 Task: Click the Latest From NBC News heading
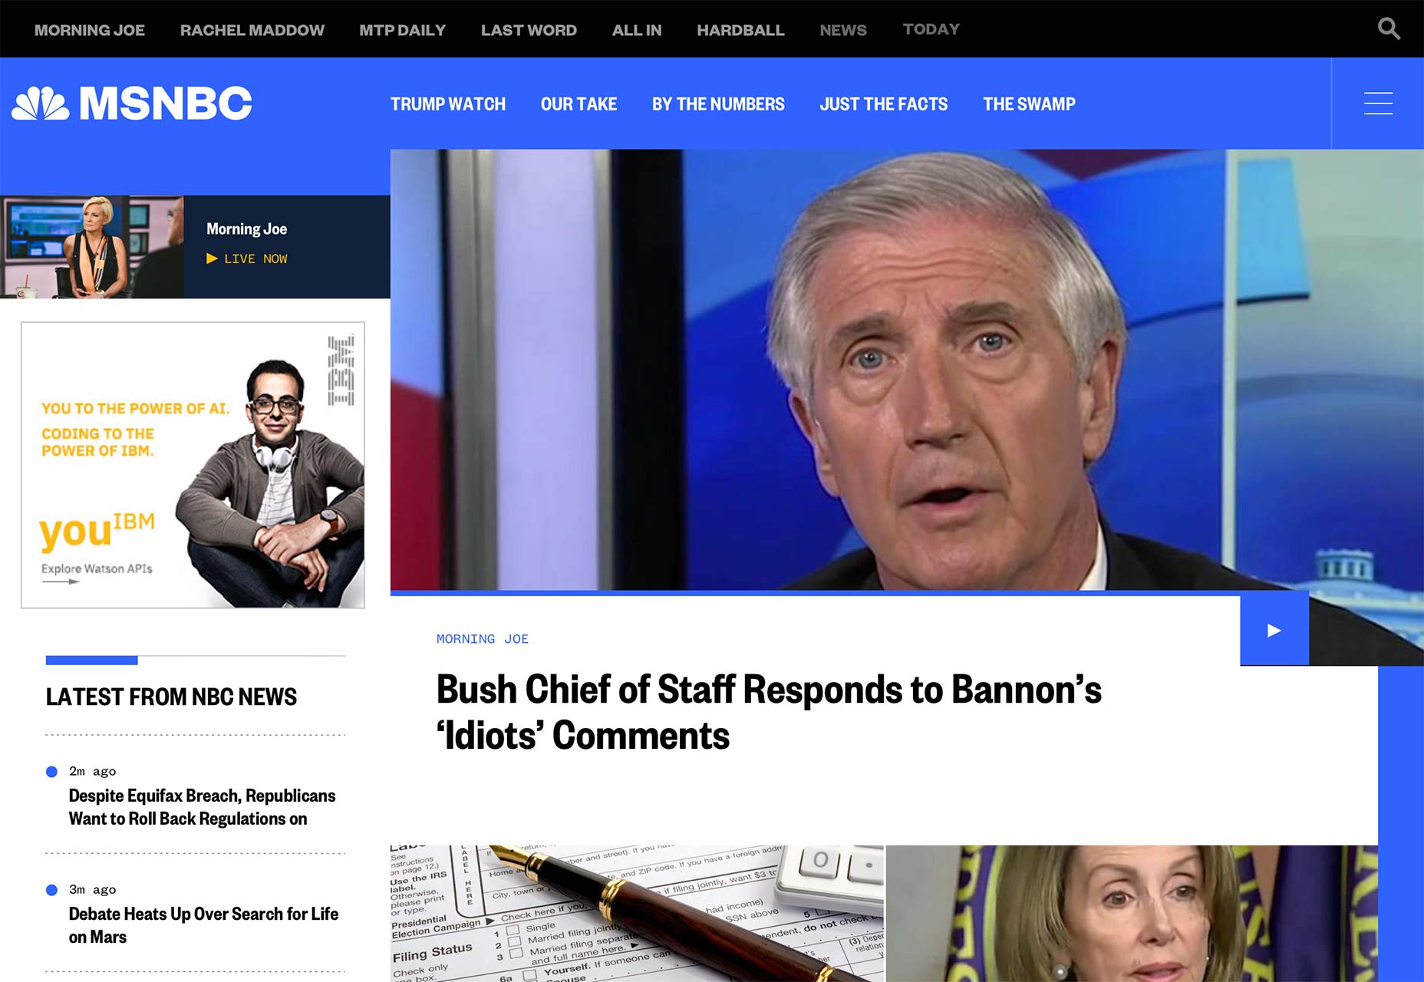171,697
